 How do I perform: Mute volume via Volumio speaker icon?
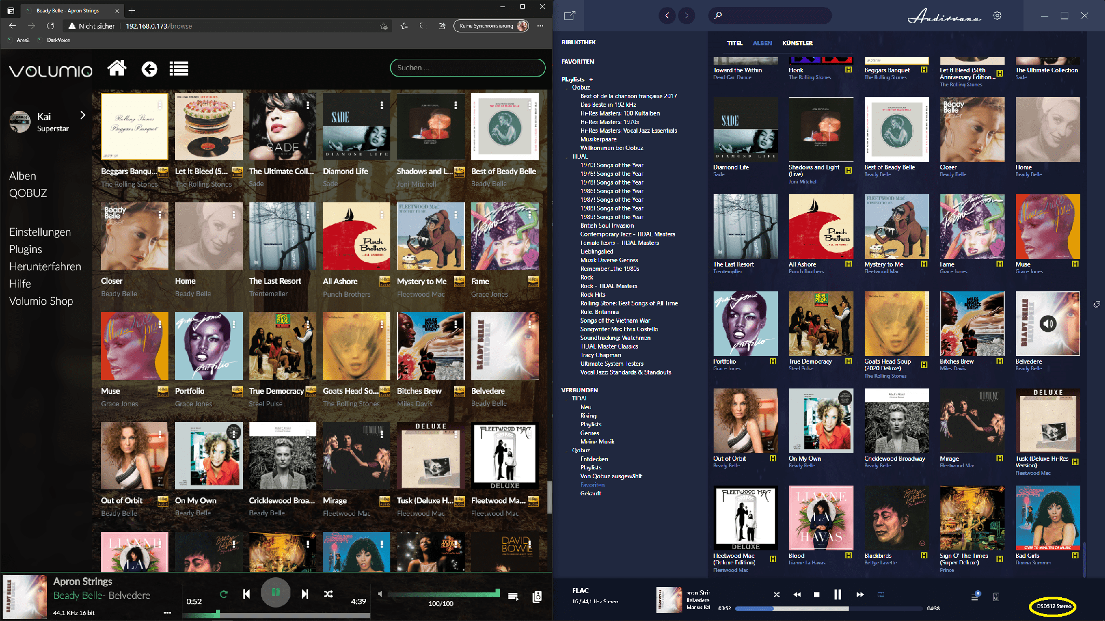click(380, 593)
